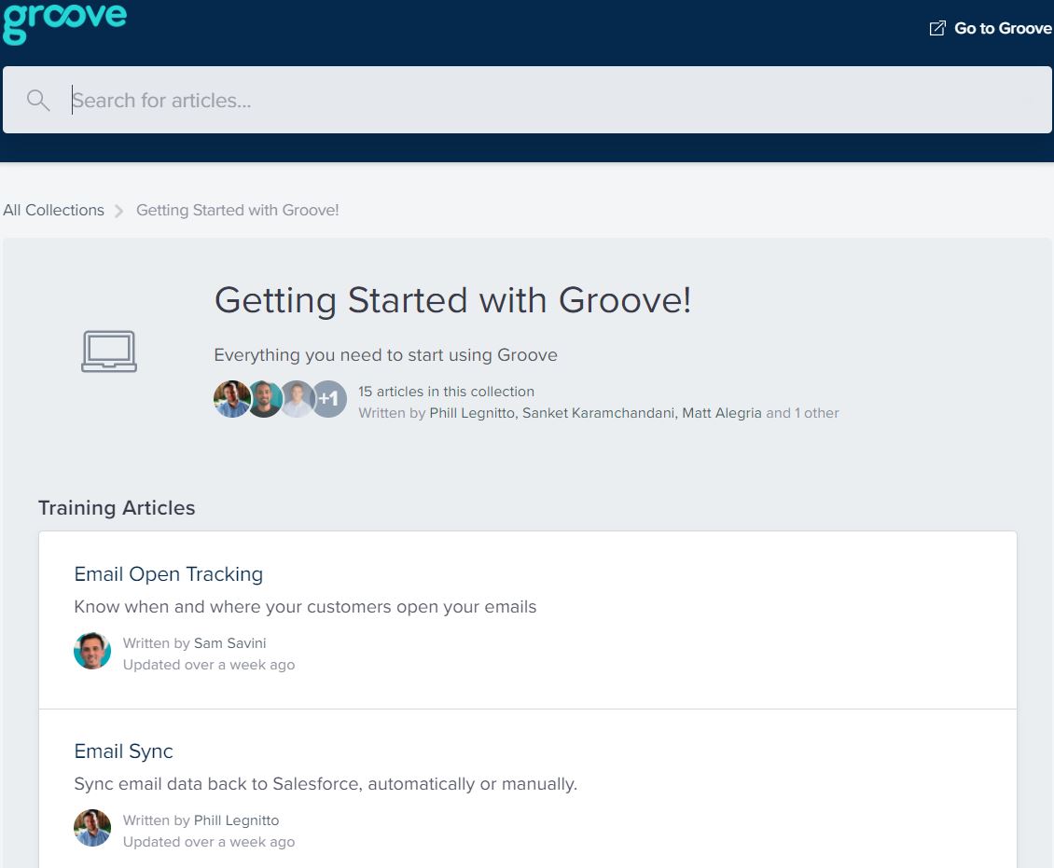Click the laptop collection icon
The height and width of the screenshot is (868, 1054).
click(109, 351)
